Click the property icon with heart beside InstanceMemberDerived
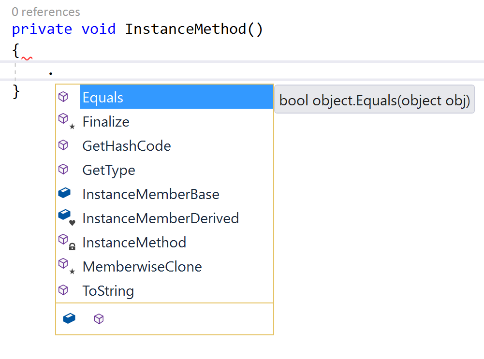The image size is (484, 359). pos(67,217)
